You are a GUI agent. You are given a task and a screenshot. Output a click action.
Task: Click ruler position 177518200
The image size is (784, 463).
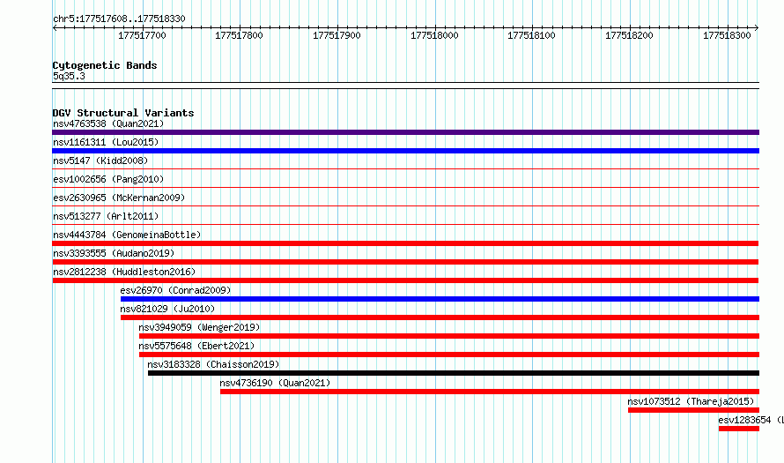(629, 35)
